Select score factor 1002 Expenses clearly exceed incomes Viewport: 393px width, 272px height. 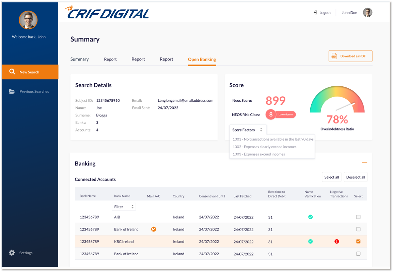[264, 147]
